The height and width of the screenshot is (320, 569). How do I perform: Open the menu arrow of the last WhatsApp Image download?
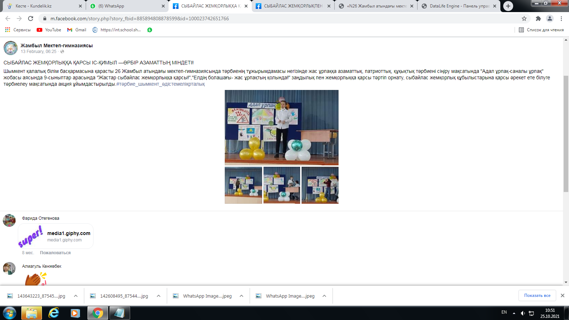point(324,296)
